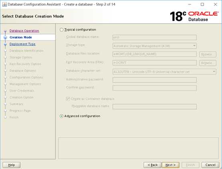The width and height of the screenshot is (222, 169).
Task: Click the Confirm password field
Action: 155,88
